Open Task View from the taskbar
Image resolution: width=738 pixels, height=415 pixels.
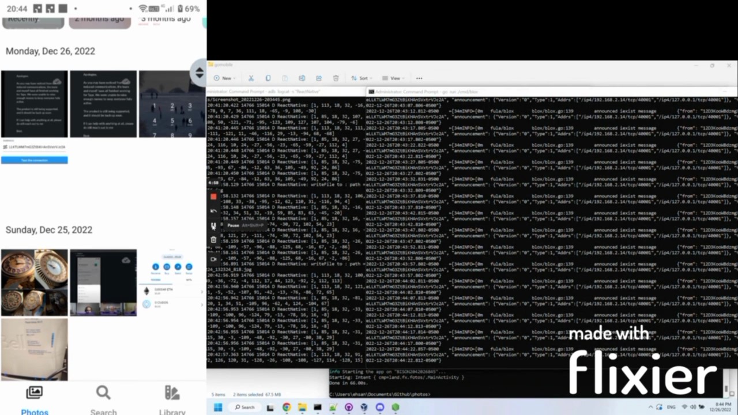point(270,407)
